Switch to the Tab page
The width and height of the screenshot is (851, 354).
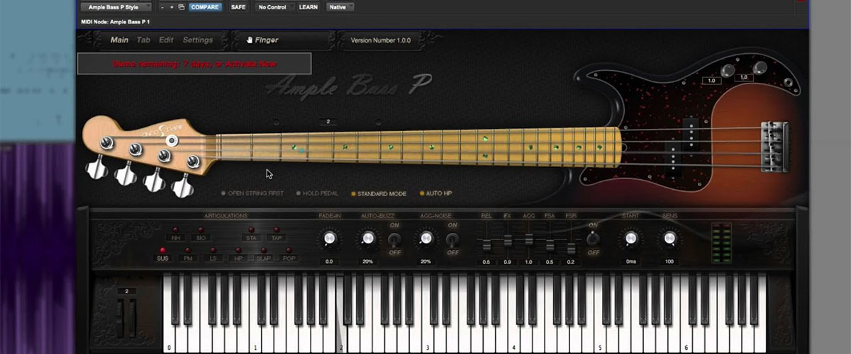[144, 40]
